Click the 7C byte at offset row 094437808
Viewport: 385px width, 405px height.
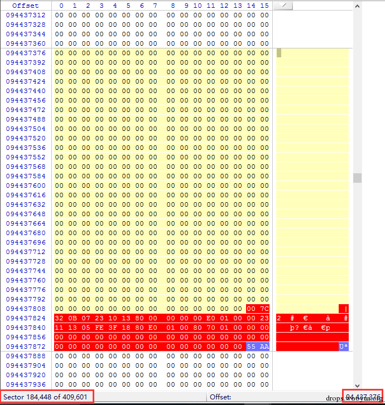264,309
